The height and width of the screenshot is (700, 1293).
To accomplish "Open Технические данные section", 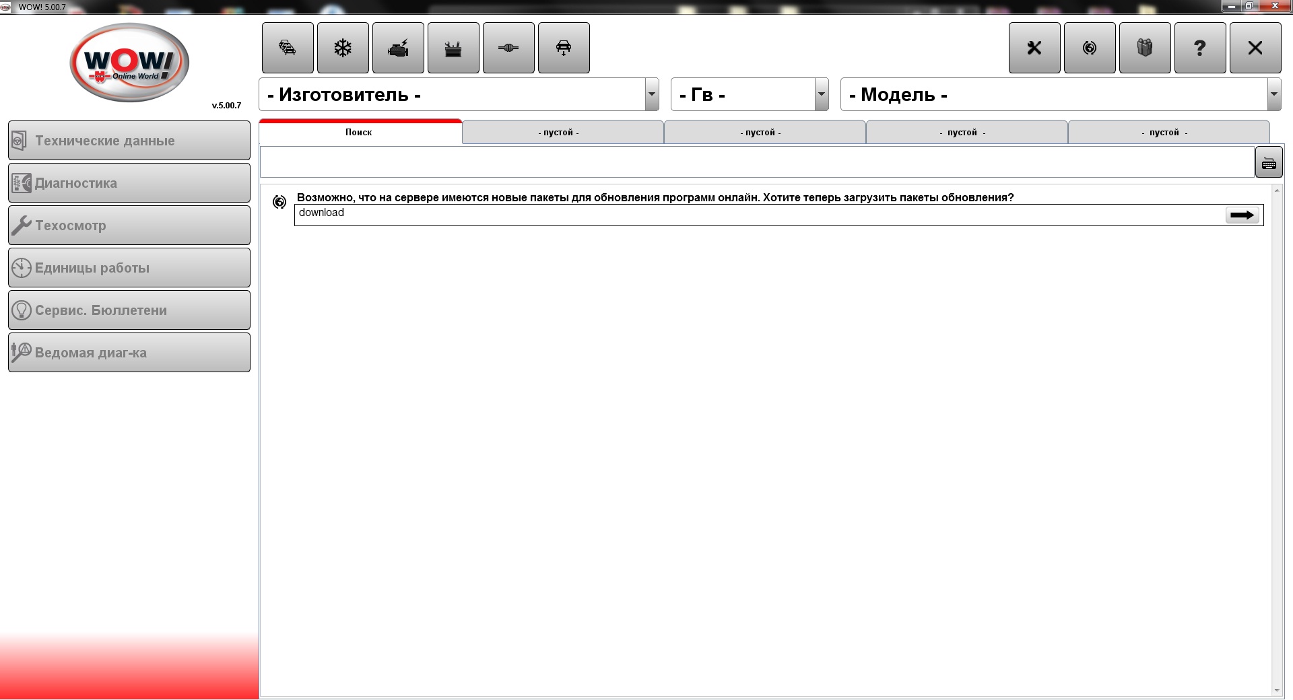I will point(129,141).
